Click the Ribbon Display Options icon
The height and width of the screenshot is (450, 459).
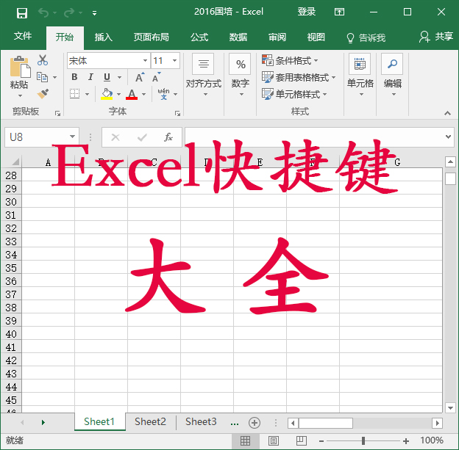[x=339, y=12]
